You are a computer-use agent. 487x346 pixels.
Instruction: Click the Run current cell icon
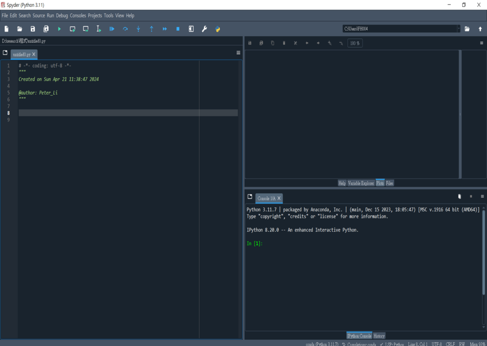[72, 29]
